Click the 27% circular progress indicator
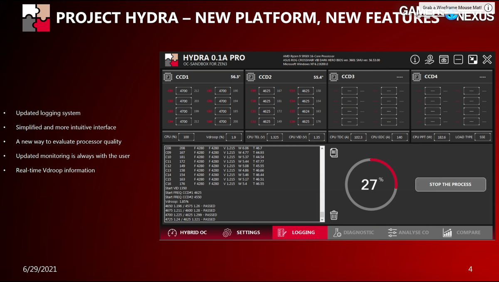This screenshot has height=282, width=499. 372,184
